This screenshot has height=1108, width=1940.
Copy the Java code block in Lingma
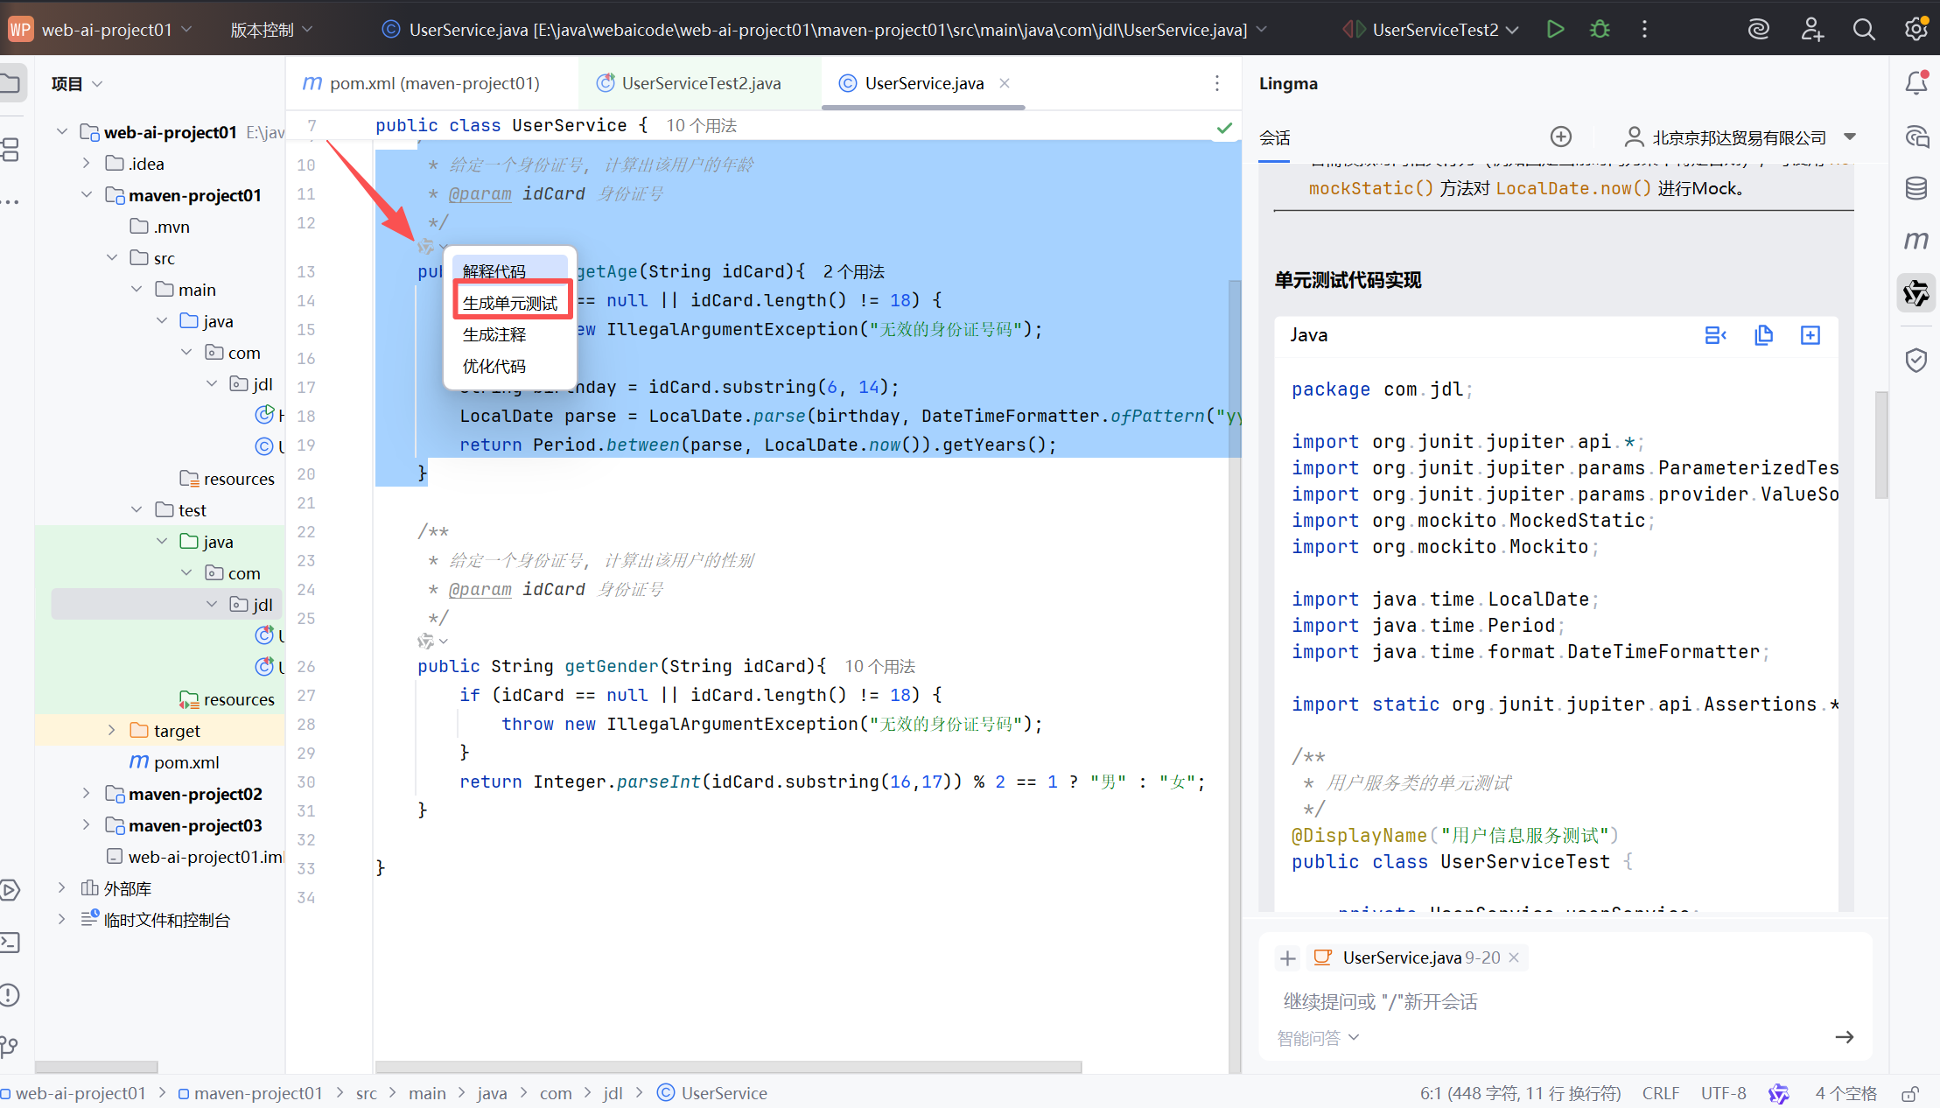[x=1763, y=335]
